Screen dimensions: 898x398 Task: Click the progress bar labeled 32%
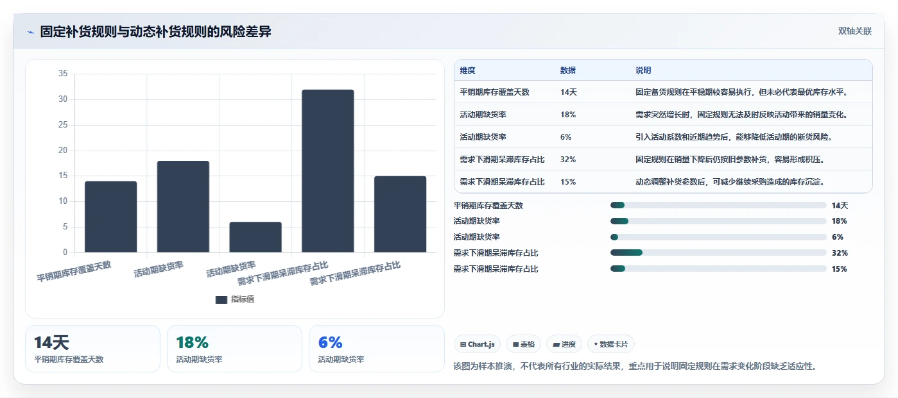click(718, 253)
